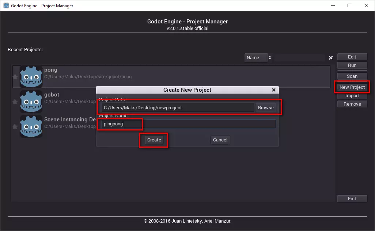Screen dimensions: 375x231
Task: Scan for existing projects
Action: point(352,76)
